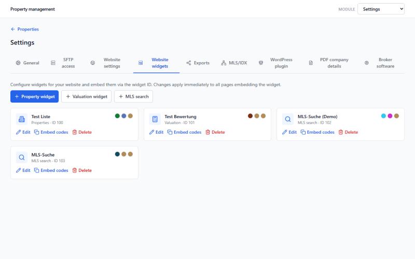
Task: Click the magenta dot on MLS-Suche (Demo)
Action: tap(390, 116)
